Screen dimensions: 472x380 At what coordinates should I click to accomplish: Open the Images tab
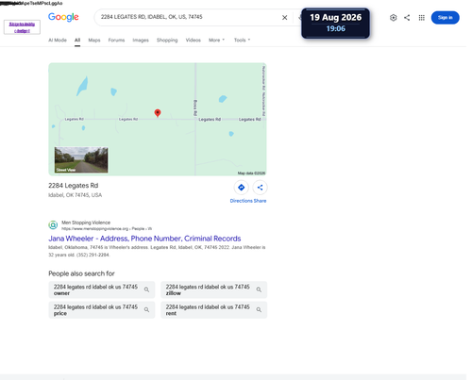[x=141, y=40]
